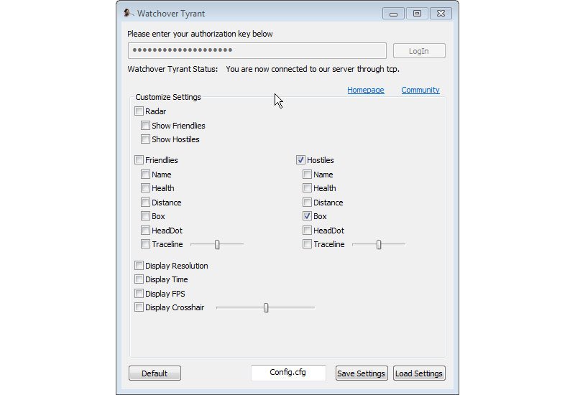
Task: Click the Friendlies Traceline slider handle
Action: [217, 244]
